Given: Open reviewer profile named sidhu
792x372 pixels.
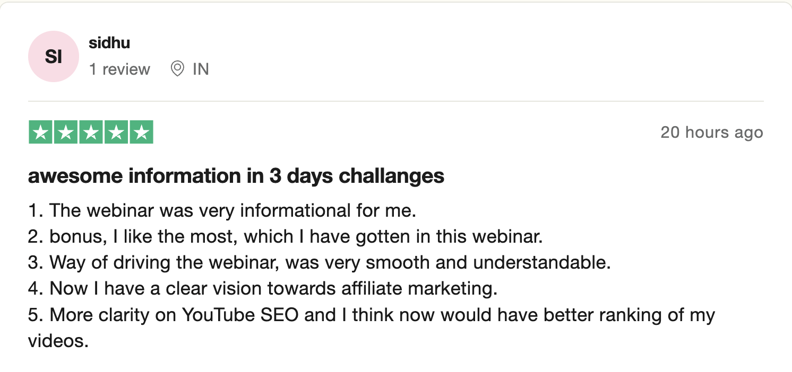Looking at the screenshot, I should pyautogui.click(x=109, y=43).
